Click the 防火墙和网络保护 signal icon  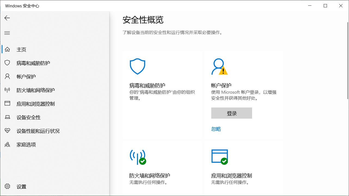click(x=7, y=90)
